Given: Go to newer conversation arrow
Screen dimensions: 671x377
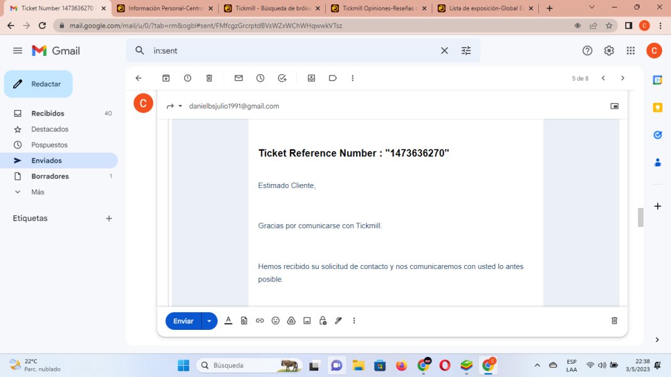Looking at the screenshot, I should point(603,78).
